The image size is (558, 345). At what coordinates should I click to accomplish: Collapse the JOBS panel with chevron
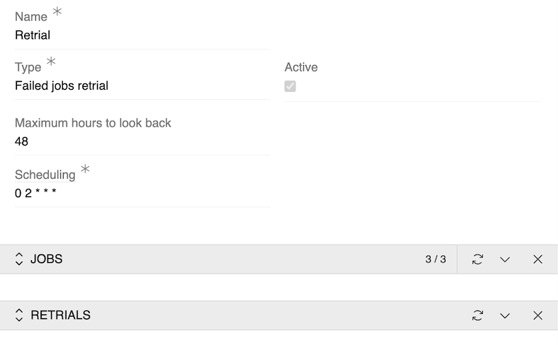coord(505,259)
